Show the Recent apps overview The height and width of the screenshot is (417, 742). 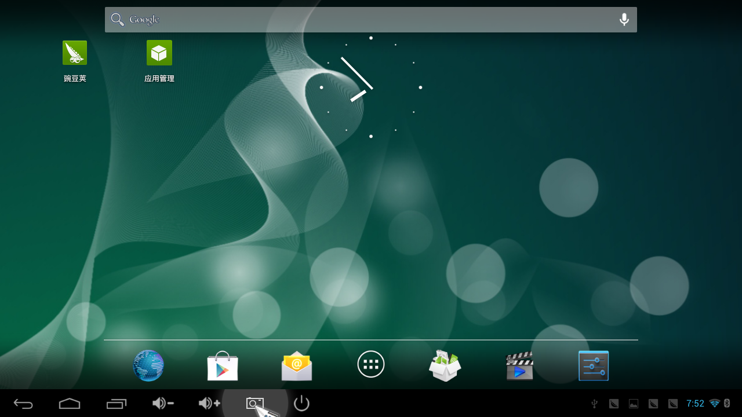click(x=116, y=404)
